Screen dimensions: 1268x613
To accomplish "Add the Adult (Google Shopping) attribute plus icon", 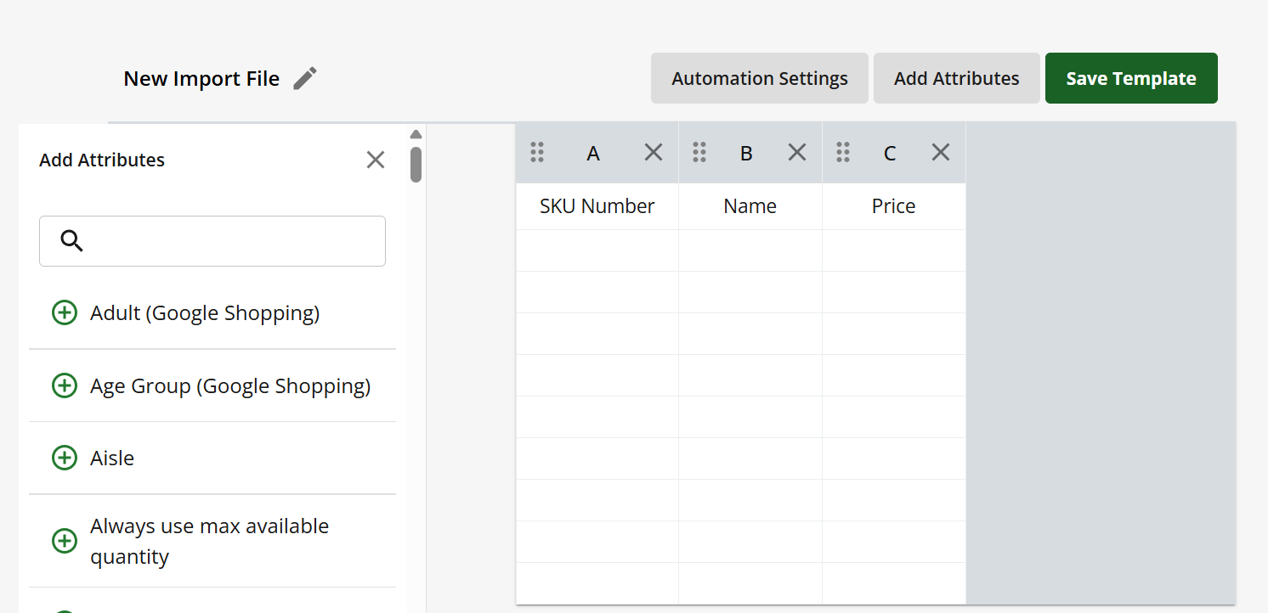I will (65, 313).
